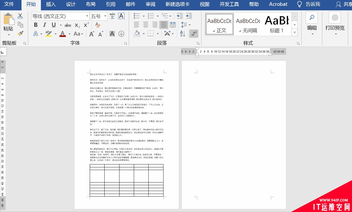Click distributed alignment icon

[x=173, y=25]
